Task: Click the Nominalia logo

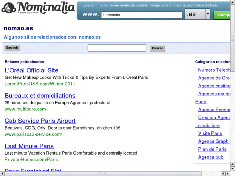Action: pyautogui.click(x=38, y=8)
